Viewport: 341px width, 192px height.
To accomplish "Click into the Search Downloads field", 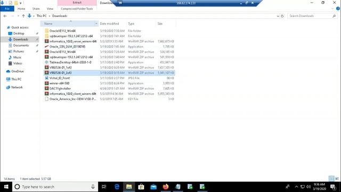I will click(x=310, y=16).
